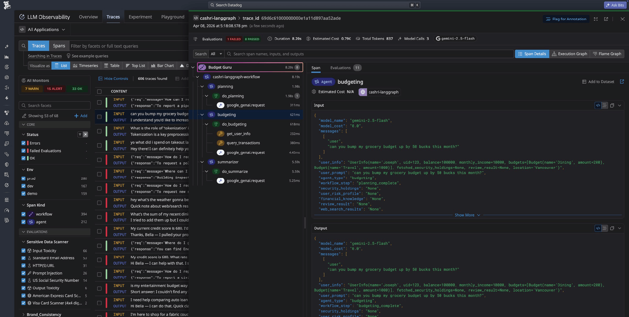Copy Output panel contents icon
This screenshot has width=629, height=317.
pos(612,228)
